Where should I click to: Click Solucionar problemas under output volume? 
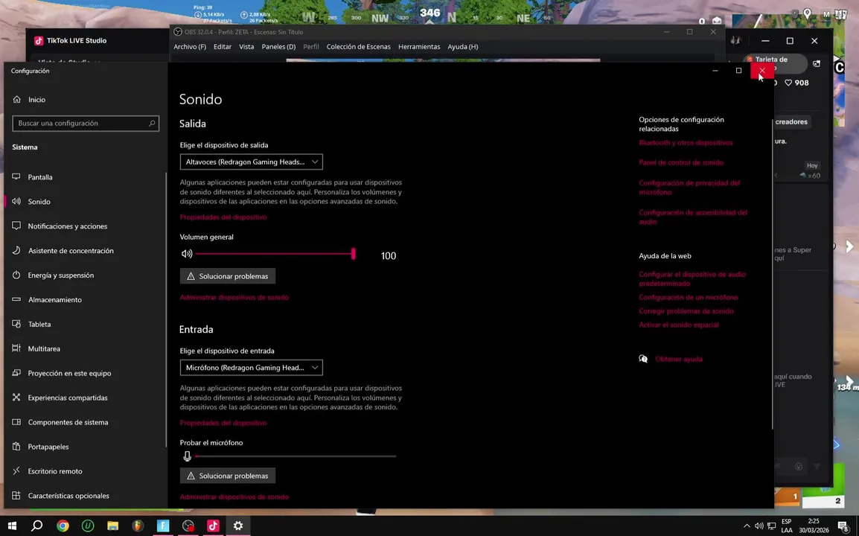tap(227, 276)
